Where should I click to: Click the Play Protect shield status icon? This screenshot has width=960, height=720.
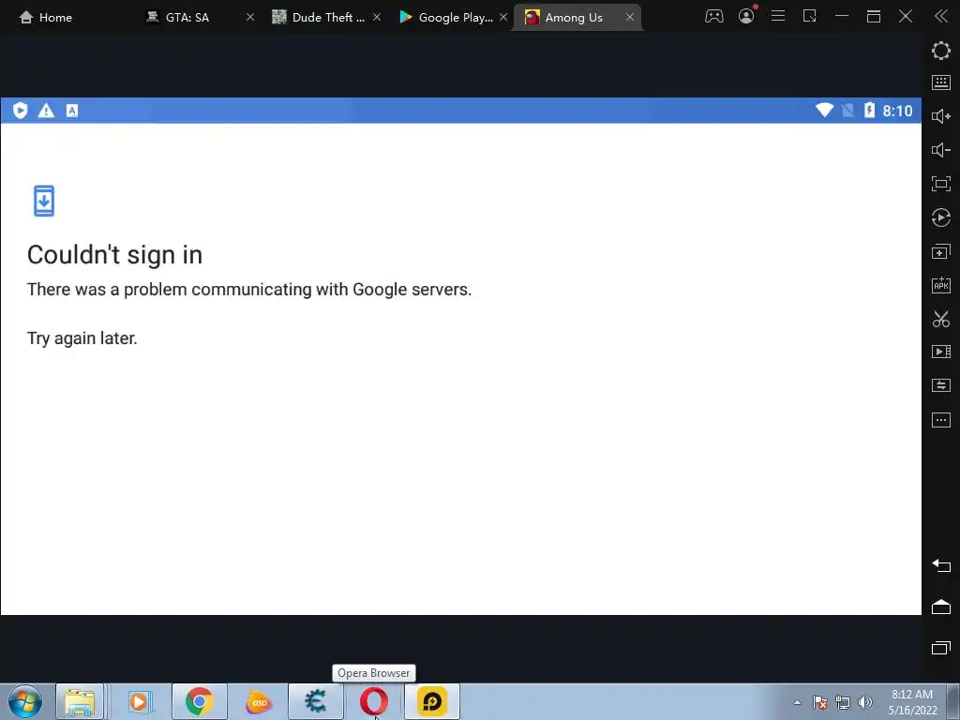21,111
